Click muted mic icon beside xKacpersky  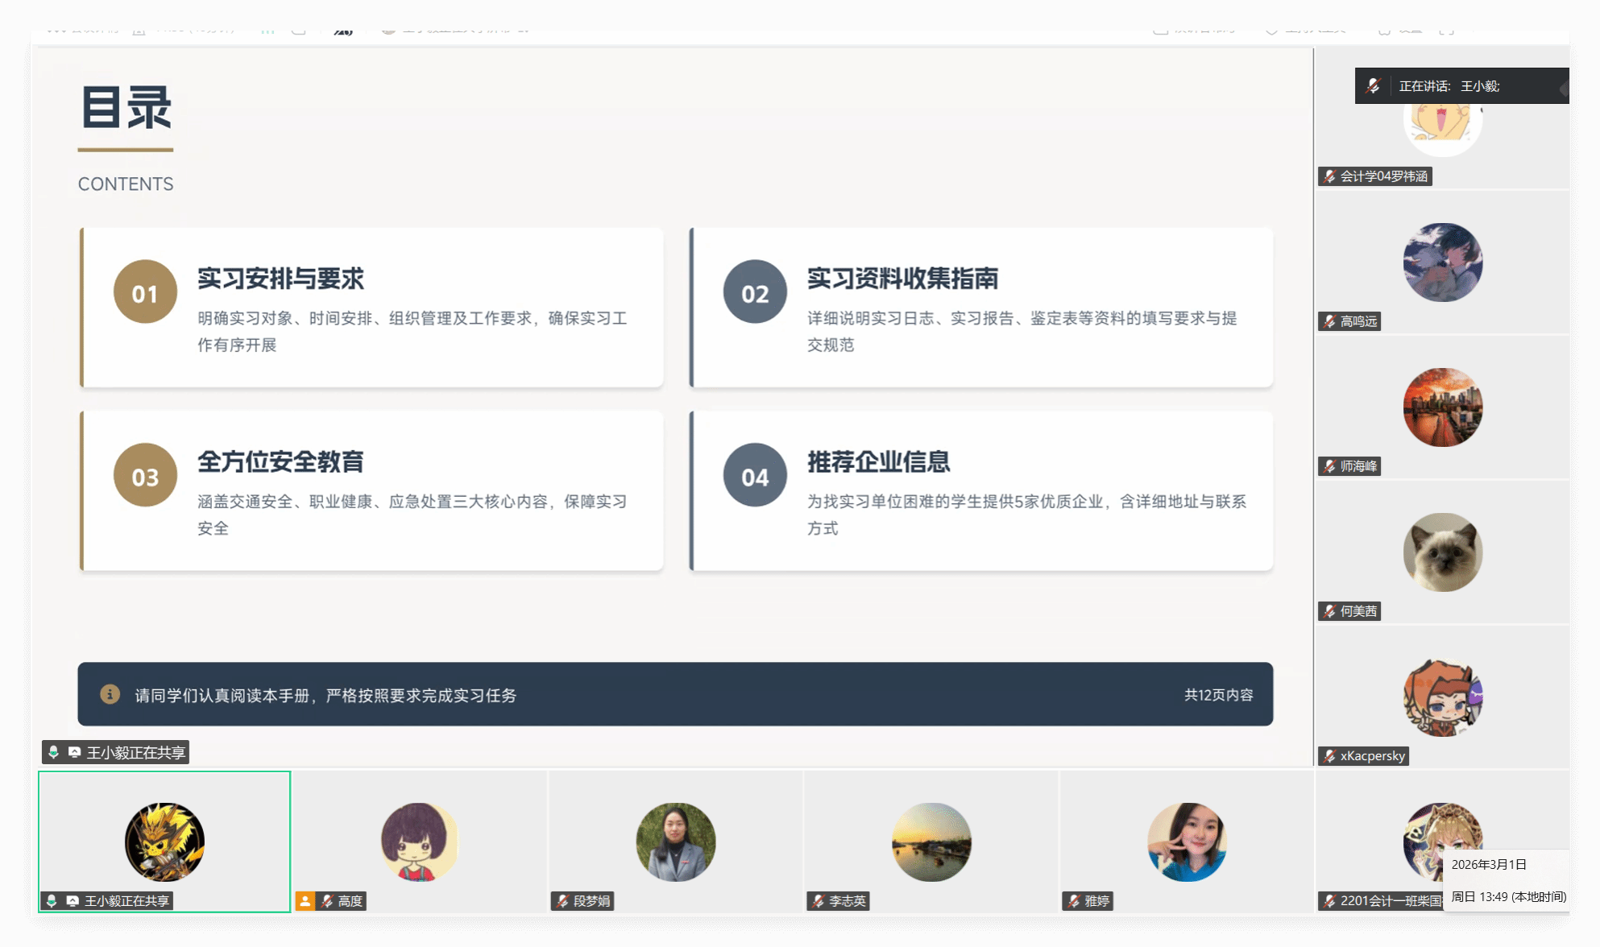[1329, 756]
